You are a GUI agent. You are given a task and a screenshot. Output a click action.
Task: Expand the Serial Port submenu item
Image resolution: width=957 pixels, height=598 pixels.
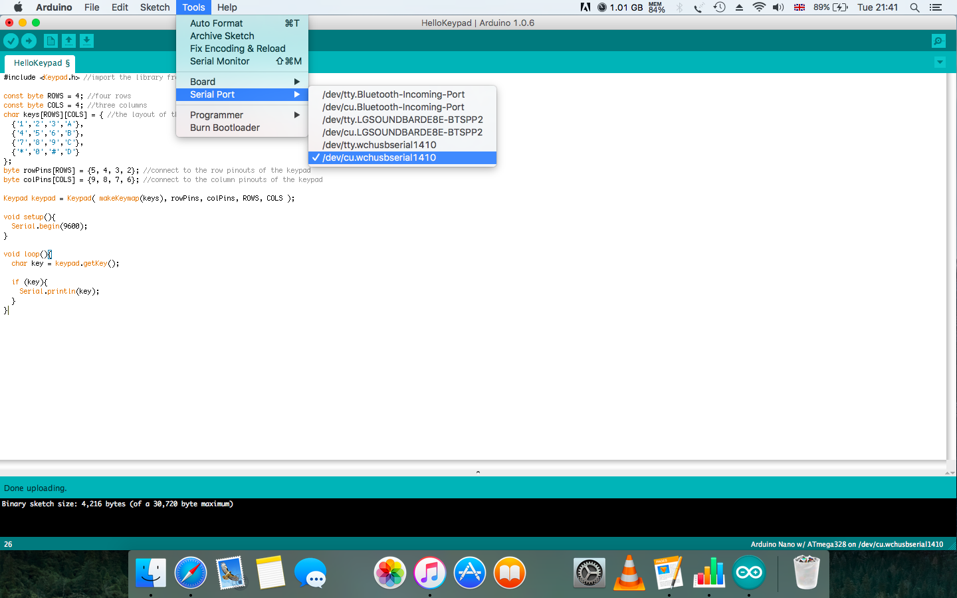click(x=242, y=94)
